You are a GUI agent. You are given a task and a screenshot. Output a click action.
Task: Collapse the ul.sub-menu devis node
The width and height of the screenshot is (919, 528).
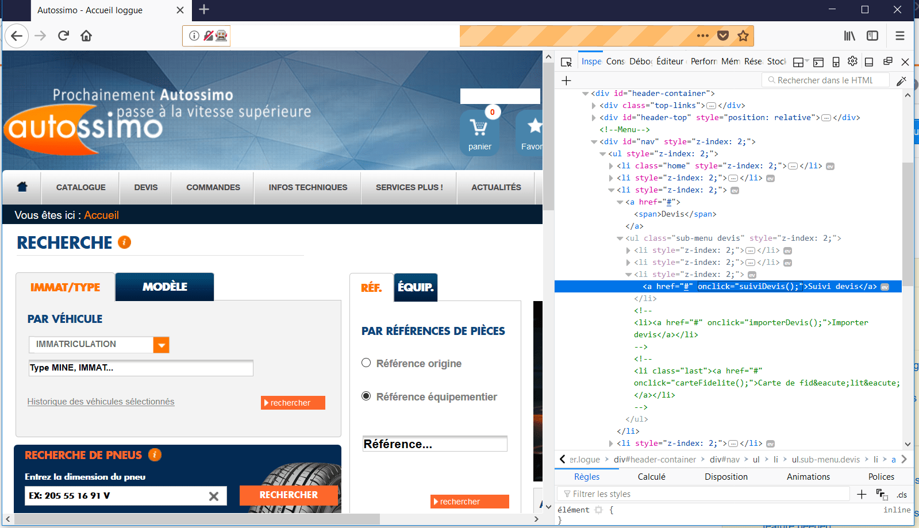620,238
